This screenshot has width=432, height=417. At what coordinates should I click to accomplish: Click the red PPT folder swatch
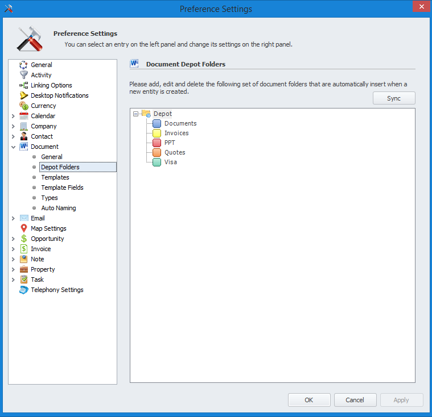click(x=157, y=143)
